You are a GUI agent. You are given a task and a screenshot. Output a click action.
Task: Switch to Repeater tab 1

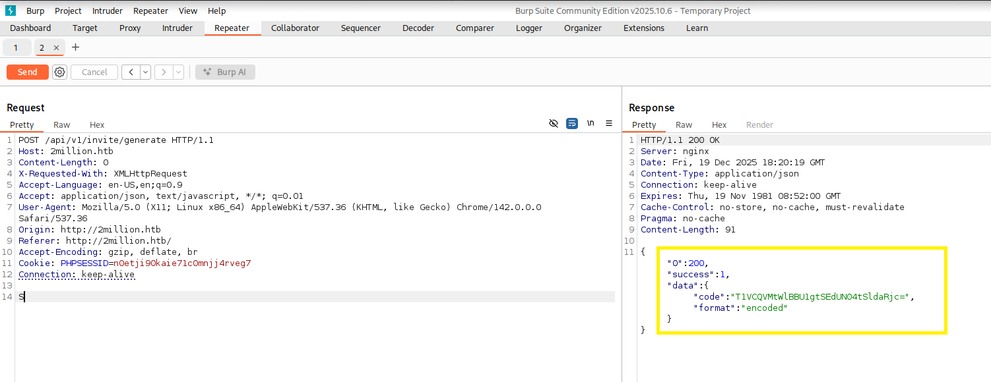click(16, 48)
